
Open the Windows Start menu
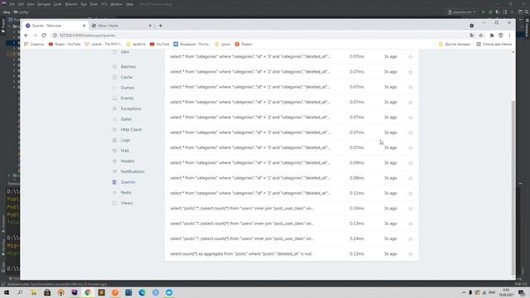pos(7,292)
